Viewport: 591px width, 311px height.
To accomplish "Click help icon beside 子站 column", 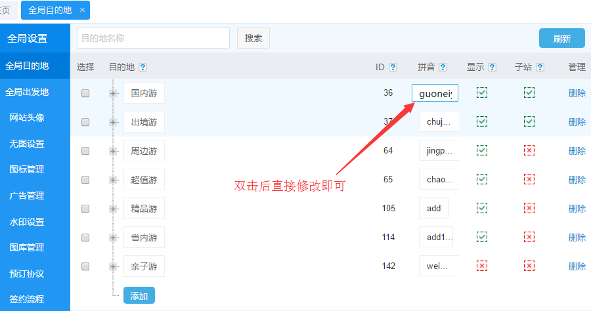I will pyautogui.click(x=540, y=67).
